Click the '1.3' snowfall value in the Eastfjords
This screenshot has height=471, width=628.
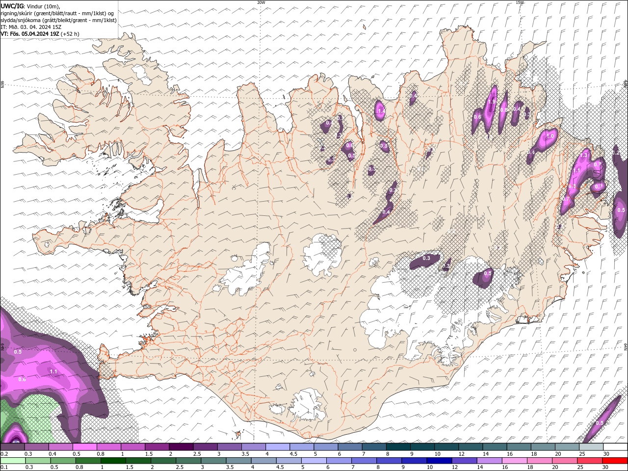click(584, 155)
